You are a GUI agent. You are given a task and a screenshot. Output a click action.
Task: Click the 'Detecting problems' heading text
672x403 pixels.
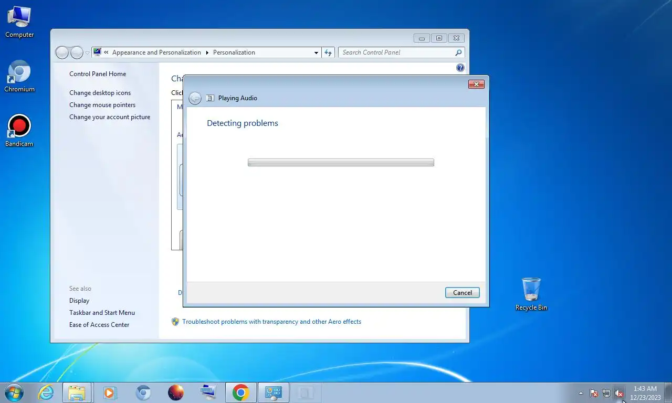(x=243, y=123)
